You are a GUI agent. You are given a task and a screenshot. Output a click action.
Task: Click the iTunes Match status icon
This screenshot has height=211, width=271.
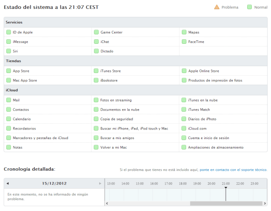pos(184,110)
